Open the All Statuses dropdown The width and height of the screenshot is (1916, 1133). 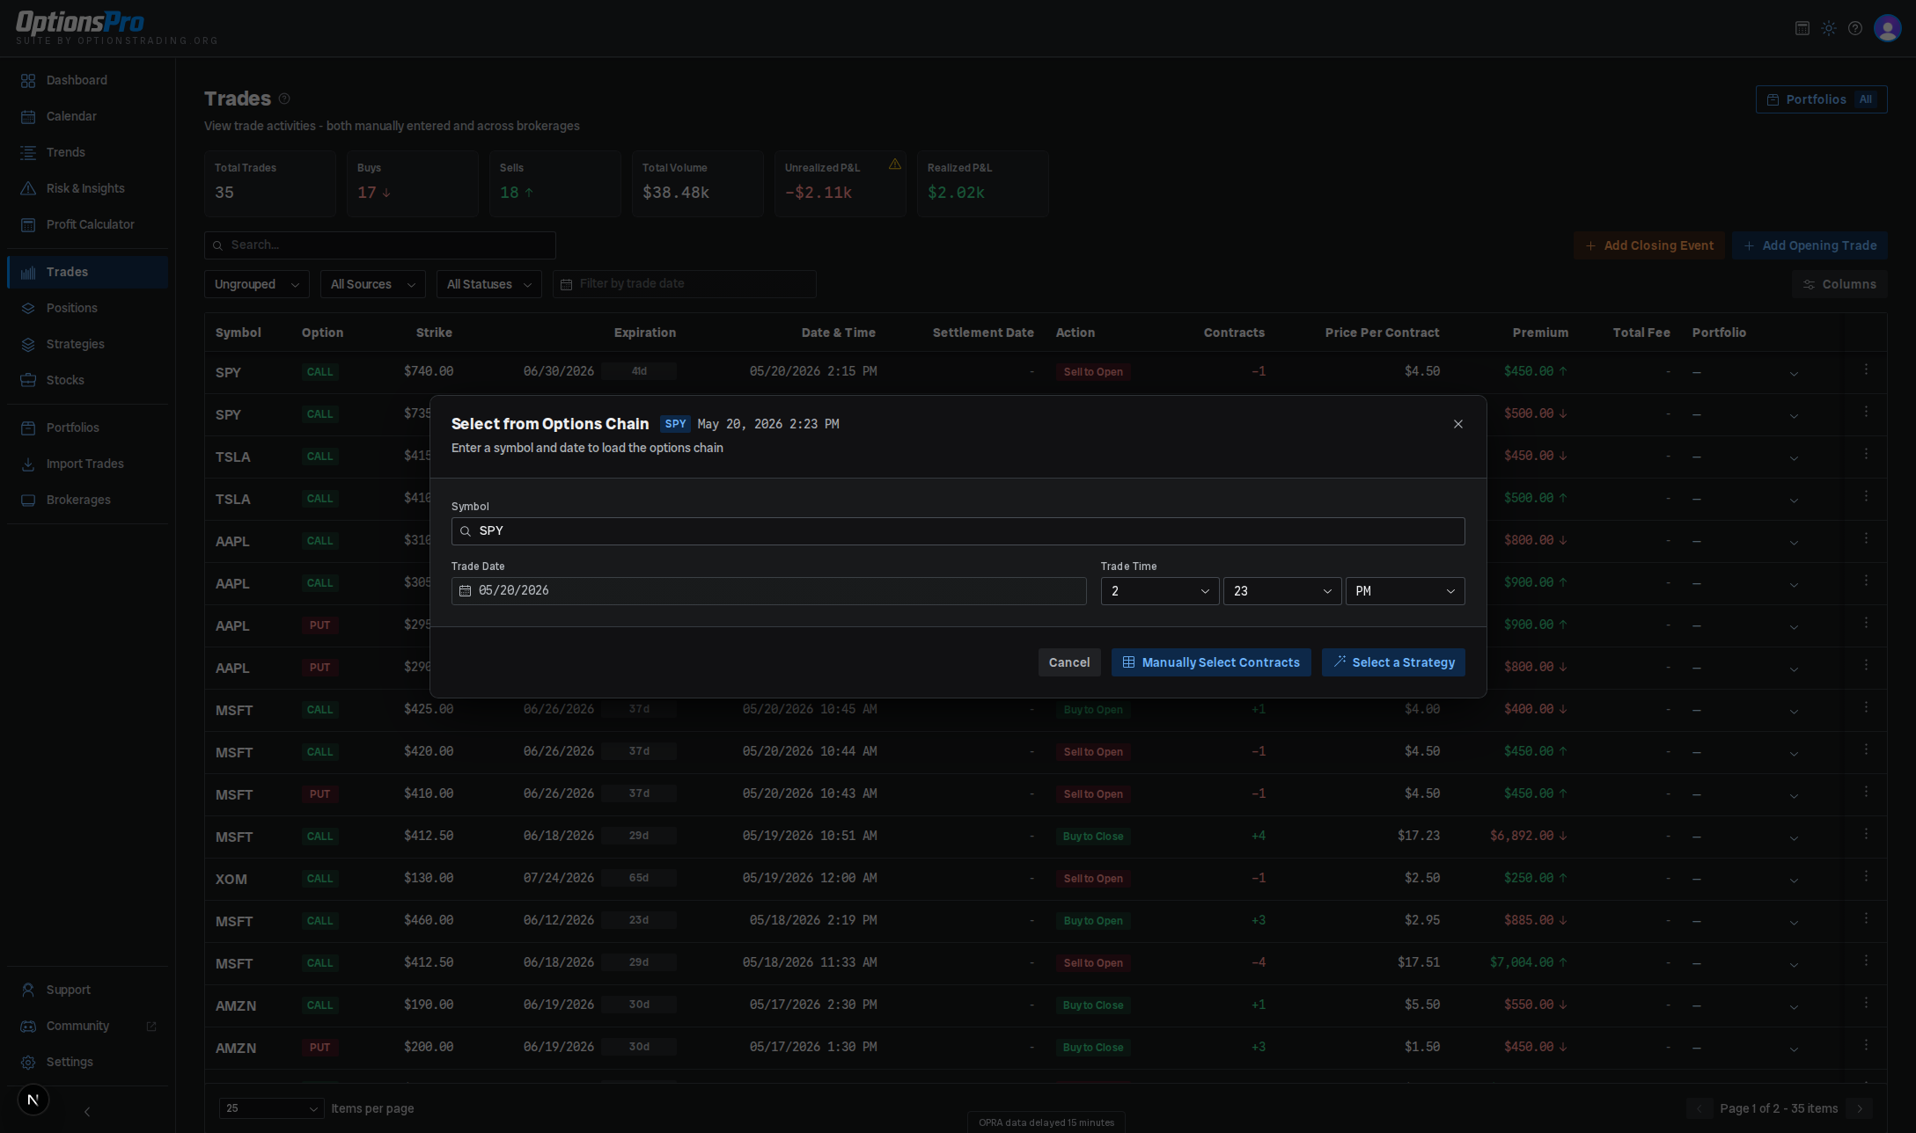pyautogui.click(x=489, y=284)
